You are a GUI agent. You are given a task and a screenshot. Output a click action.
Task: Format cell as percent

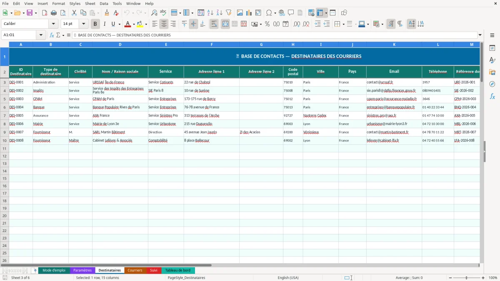267,24
